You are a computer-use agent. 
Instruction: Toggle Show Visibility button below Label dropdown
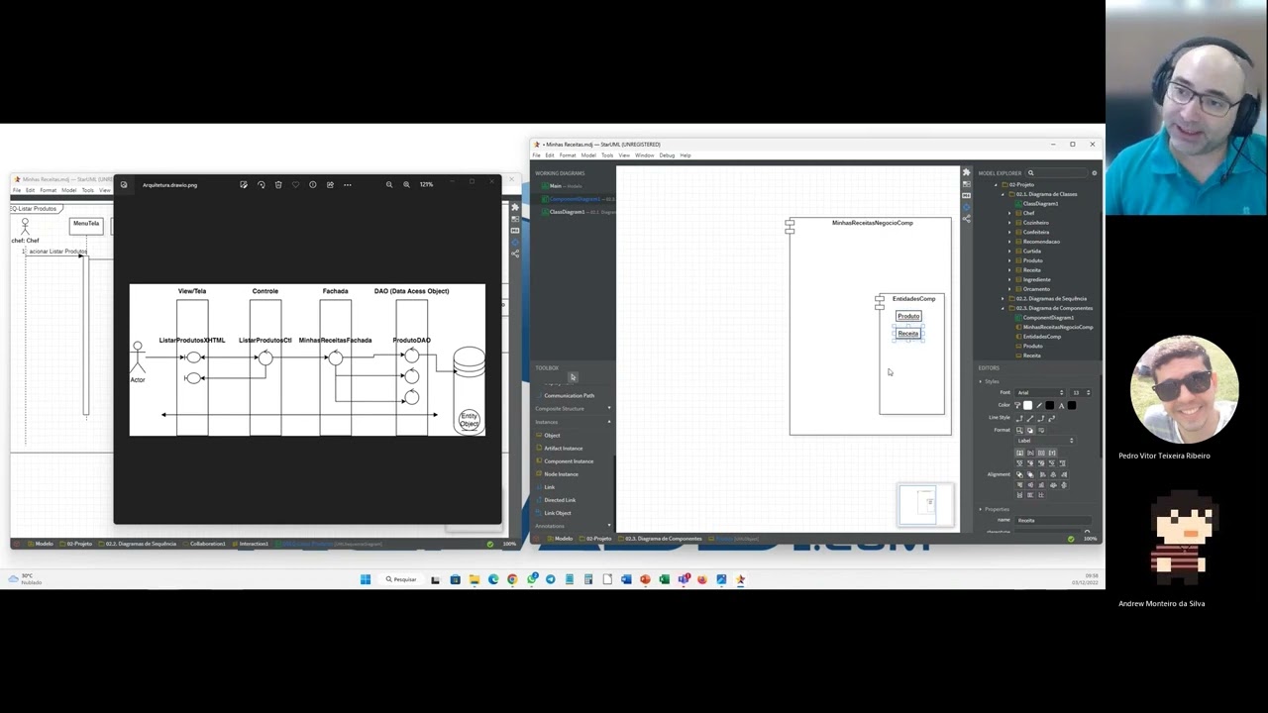tap(1019, 453)
